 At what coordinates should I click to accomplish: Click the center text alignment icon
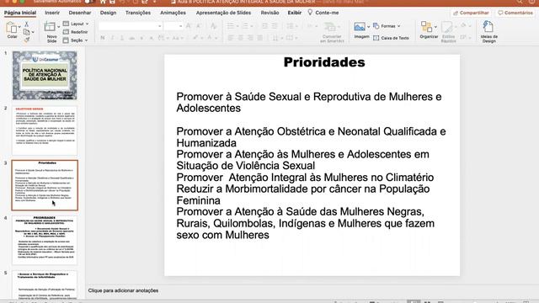point(241,38)
